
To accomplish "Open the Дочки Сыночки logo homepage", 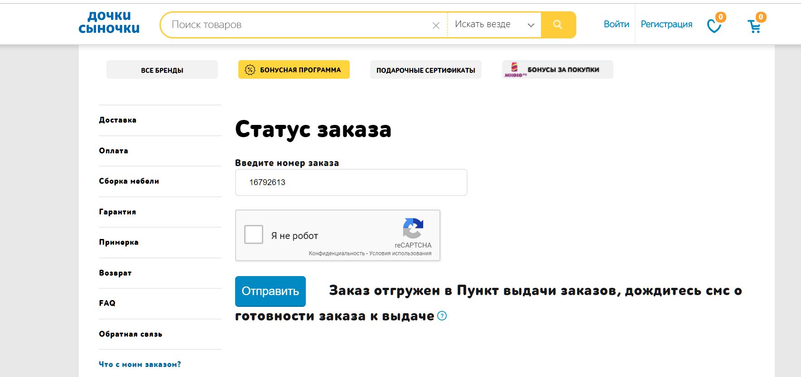I will coord(109,23).
